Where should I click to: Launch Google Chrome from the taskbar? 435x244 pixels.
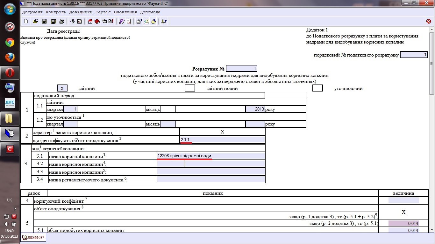pyautogui.click(x=10, y=42)
